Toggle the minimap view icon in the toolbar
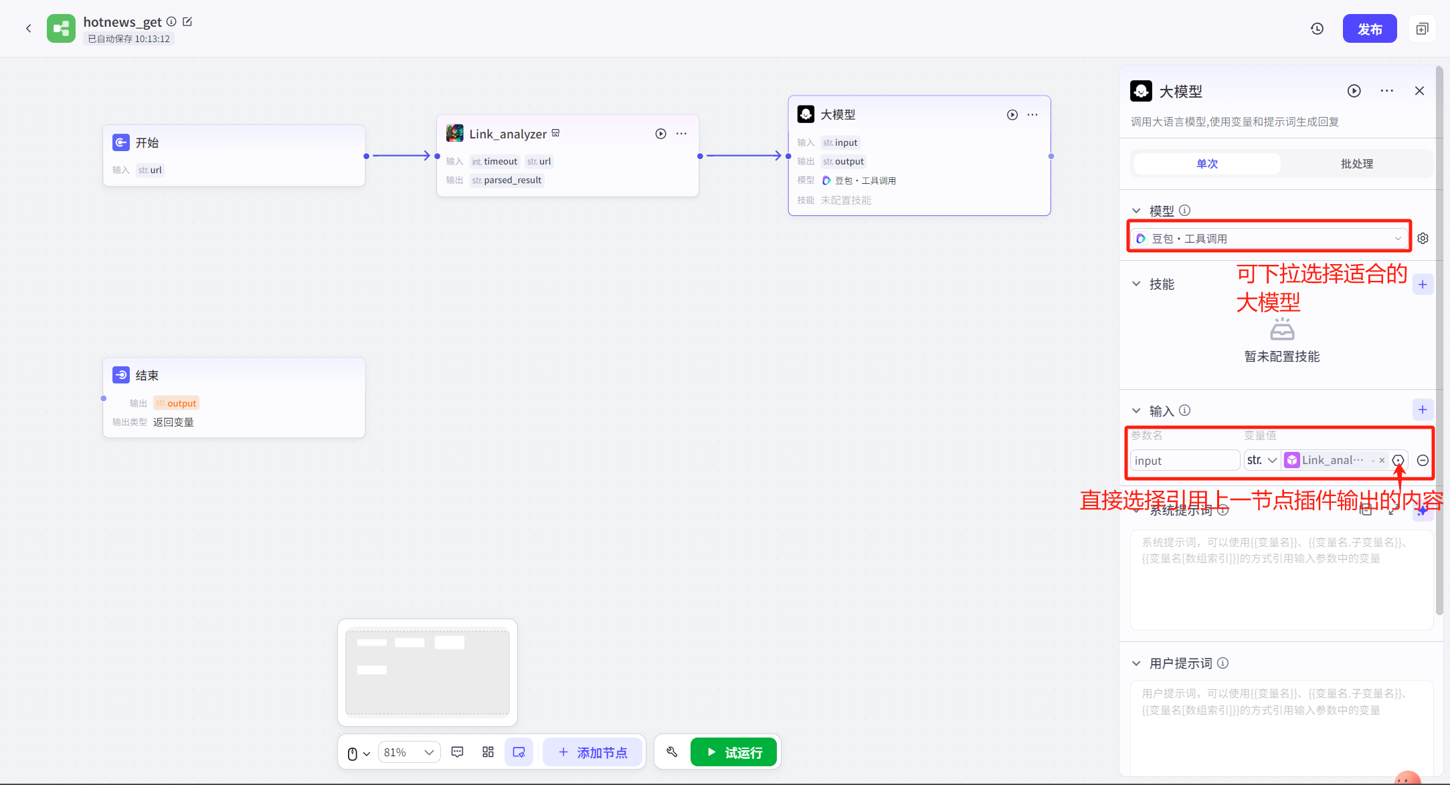The image size is (1450, 785). (x=519, y=752)
